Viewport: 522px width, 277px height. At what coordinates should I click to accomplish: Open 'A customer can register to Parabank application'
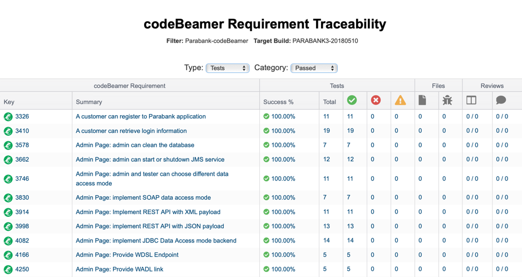140,116
